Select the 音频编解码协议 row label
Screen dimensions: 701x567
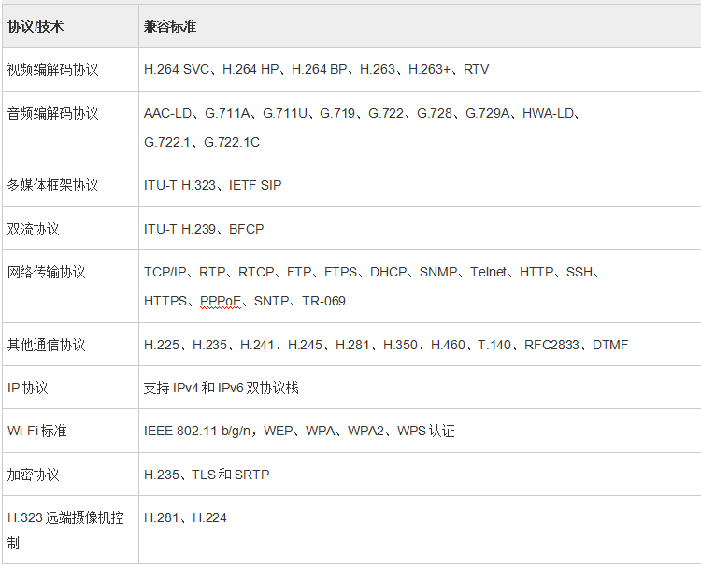(x=52, y=113)
